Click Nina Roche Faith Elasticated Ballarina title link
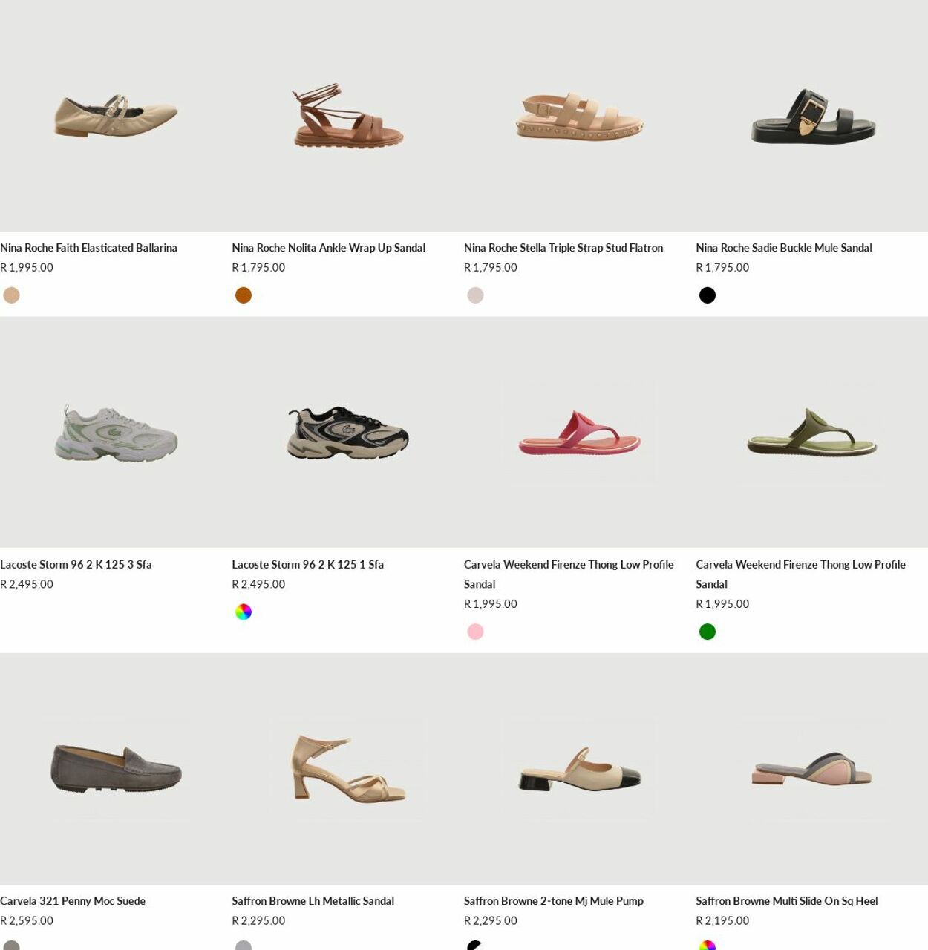 point(88,248)
